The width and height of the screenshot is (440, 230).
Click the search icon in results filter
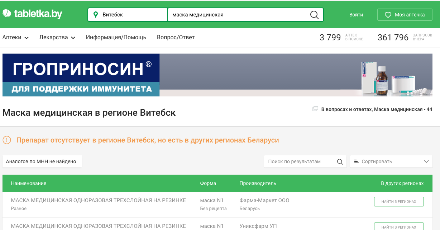point(340,162)
